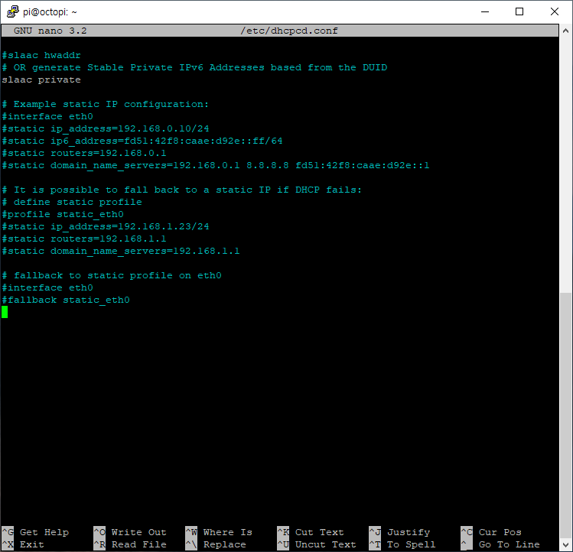The width and height of the screenshot is (573, 552).
Task: Click line with domain_name_servers 8.8.8.8
Action: (216, 165)
